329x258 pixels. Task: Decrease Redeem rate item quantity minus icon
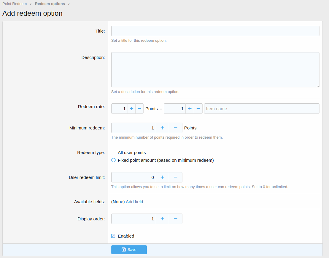point(198,109)
